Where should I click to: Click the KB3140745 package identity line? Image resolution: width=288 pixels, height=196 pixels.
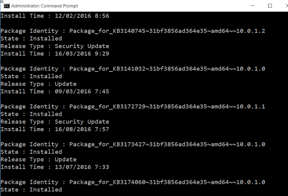133,31
